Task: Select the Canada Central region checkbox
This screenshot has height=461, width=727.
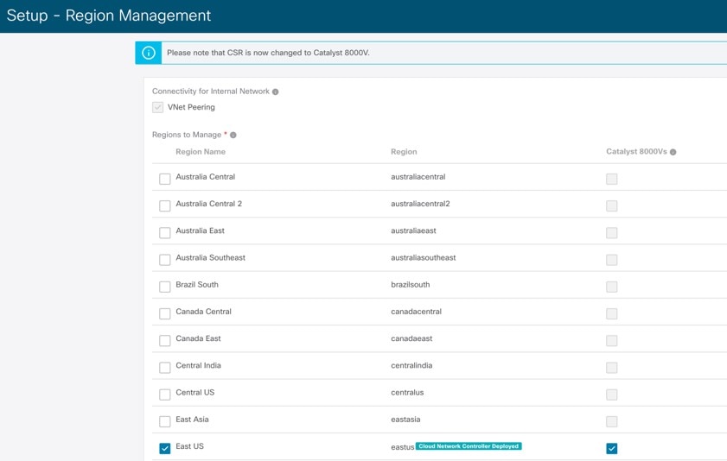Action: pyautogui.click(x=164, y=313)
